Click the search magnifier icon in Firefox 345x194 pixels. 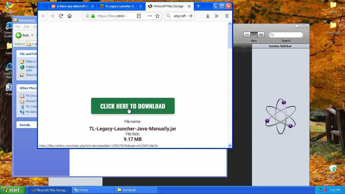[169, 16]
